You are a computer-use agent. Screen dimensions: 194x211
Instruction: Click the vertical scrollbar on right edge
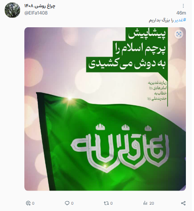193,105
